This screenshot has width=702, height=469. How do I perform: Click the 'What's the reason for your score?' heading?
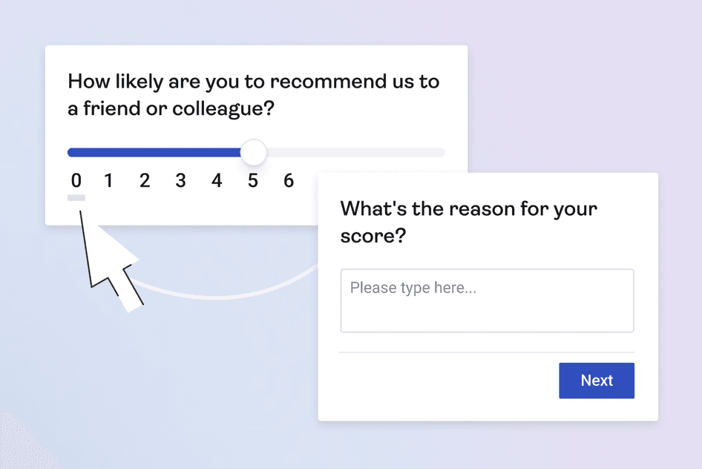468,222
